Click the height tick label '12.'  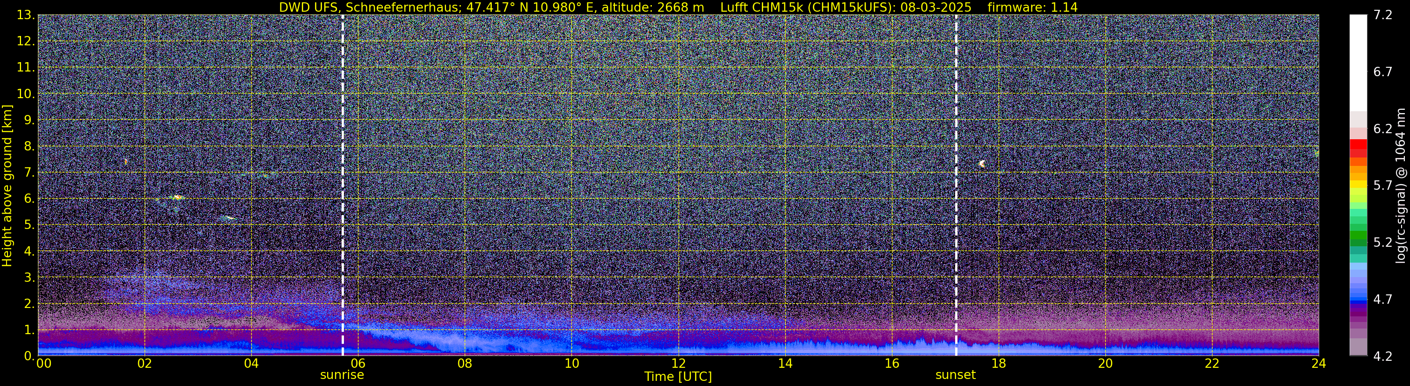[26, 42]
